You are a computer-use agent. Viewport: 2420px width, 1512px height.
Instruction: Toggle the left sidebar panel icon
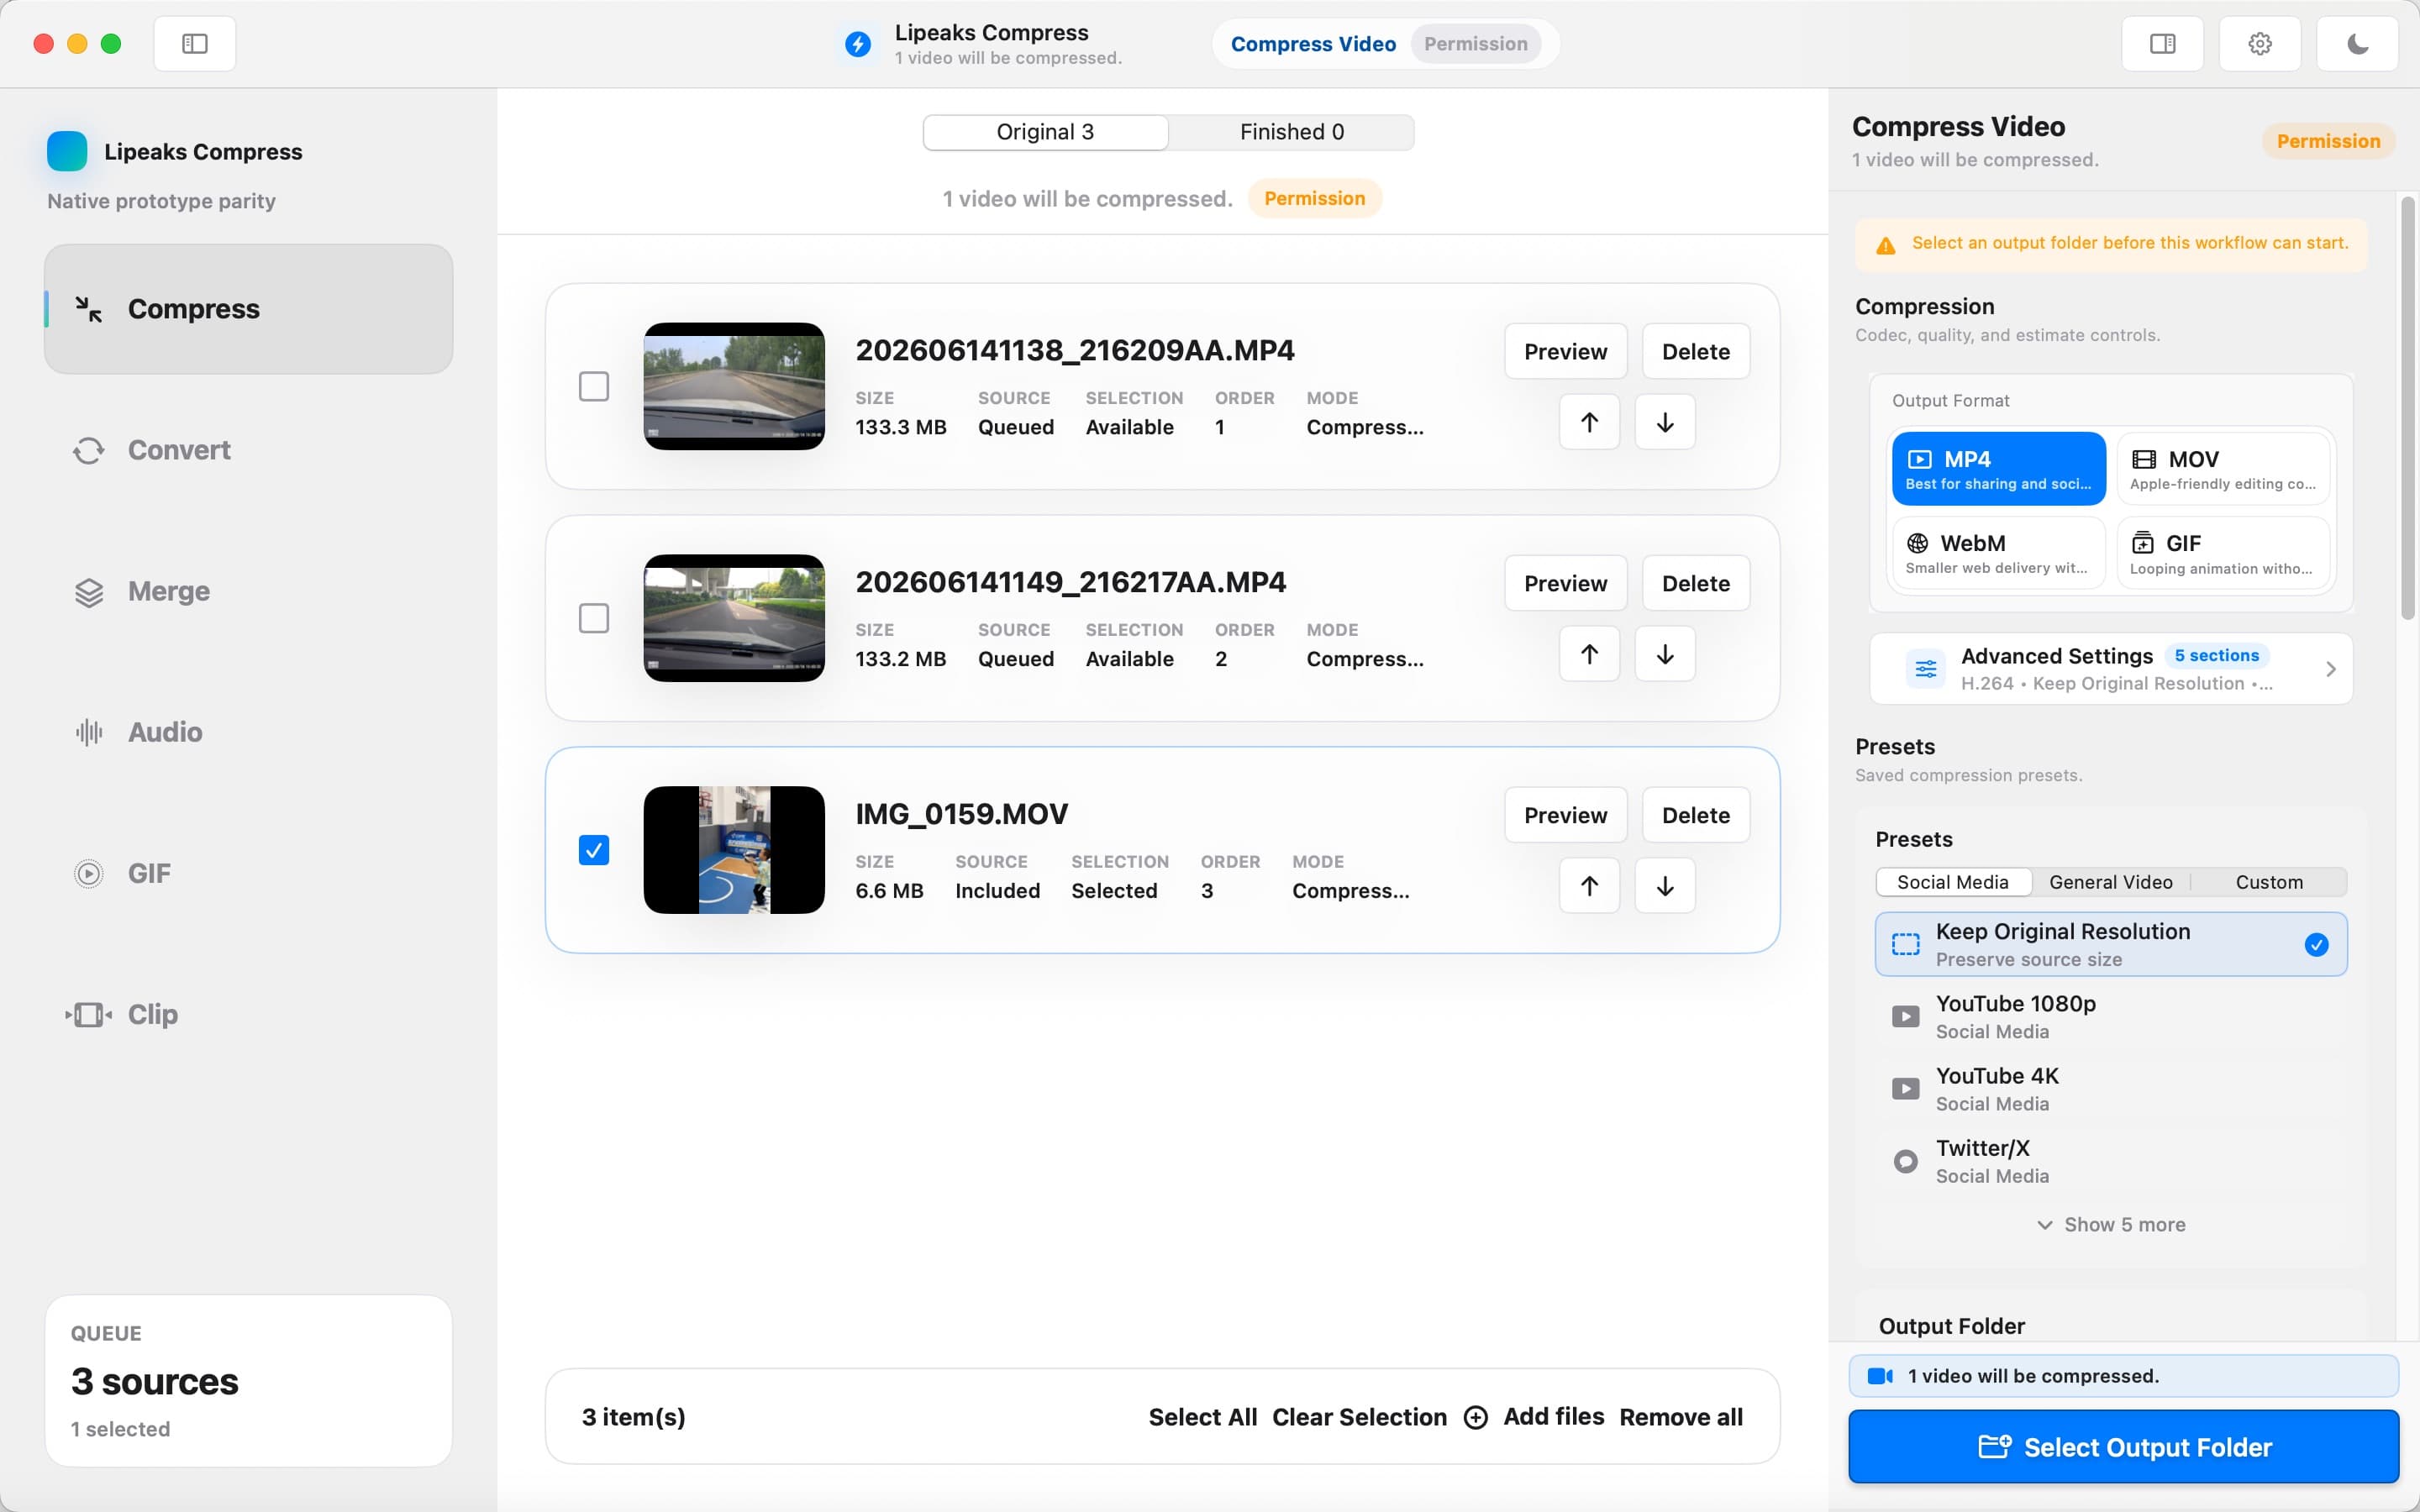point(195,44)
